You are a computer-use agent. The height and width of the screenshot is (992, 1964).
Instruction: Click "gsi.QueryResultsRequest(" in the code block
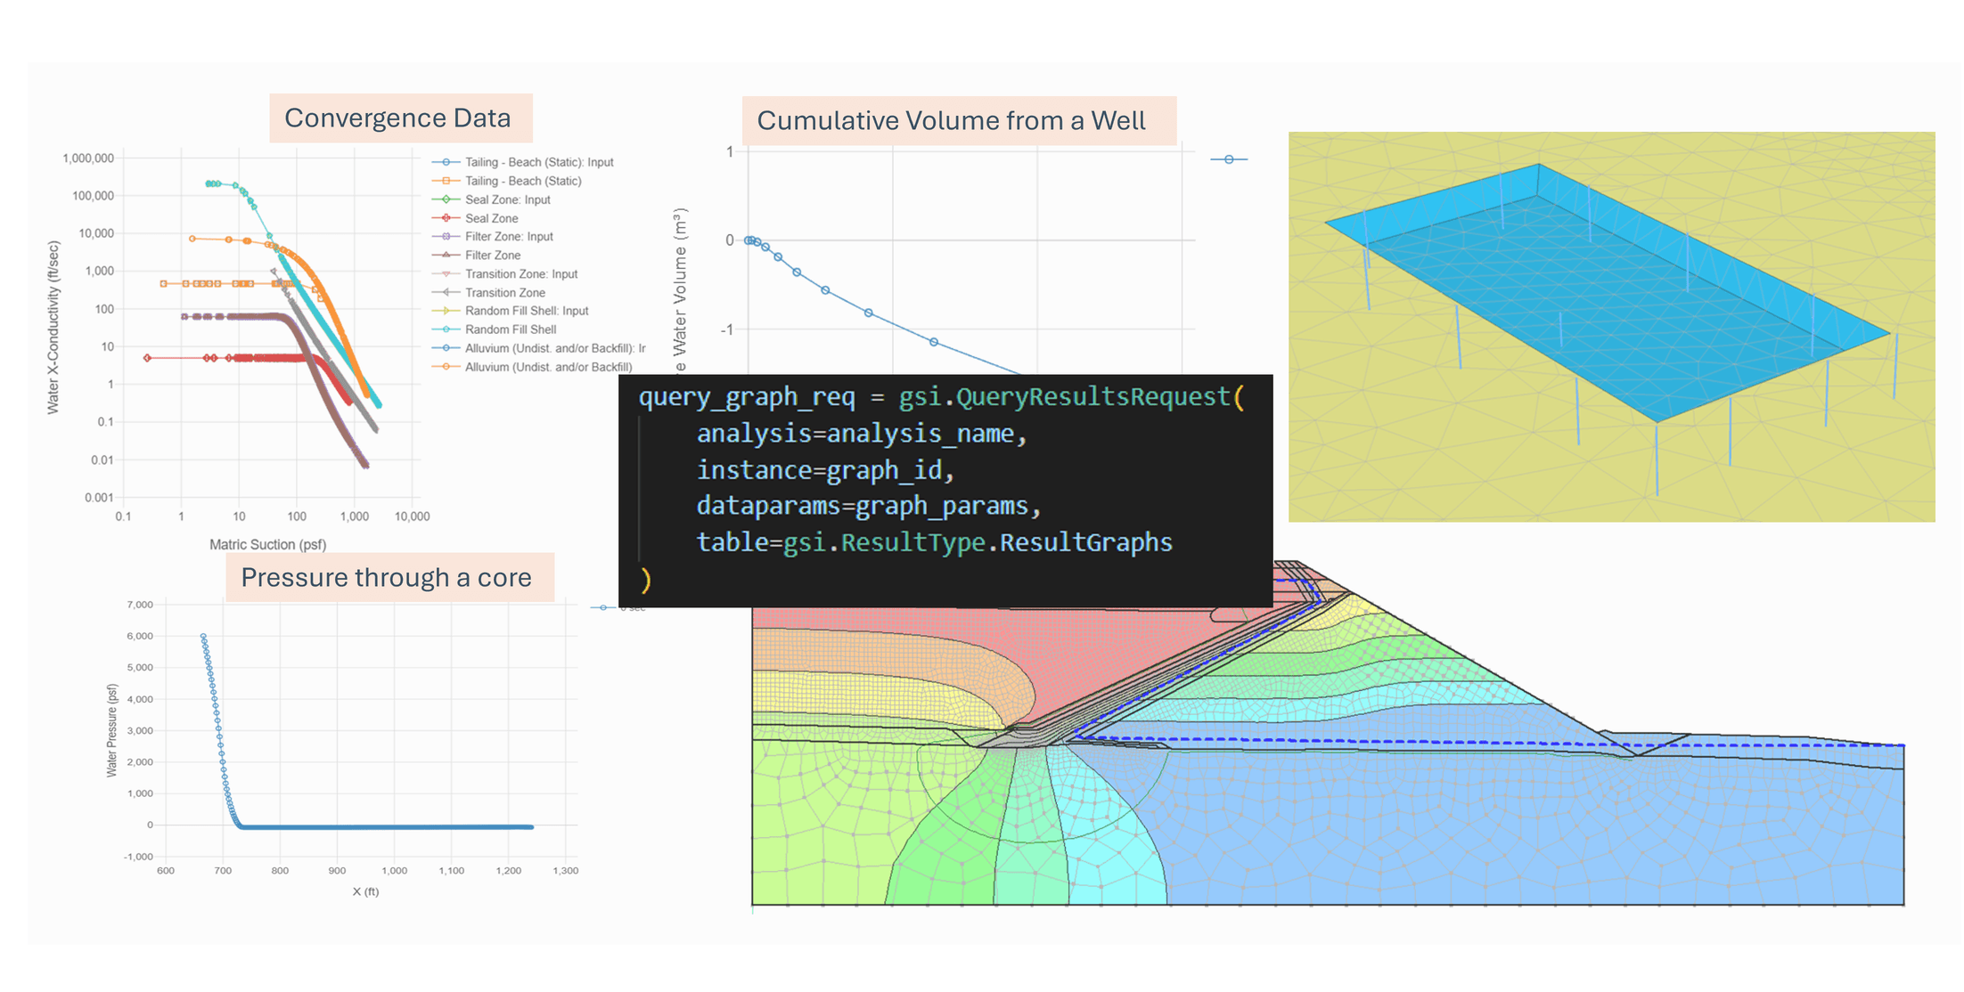click(1071, 397)
